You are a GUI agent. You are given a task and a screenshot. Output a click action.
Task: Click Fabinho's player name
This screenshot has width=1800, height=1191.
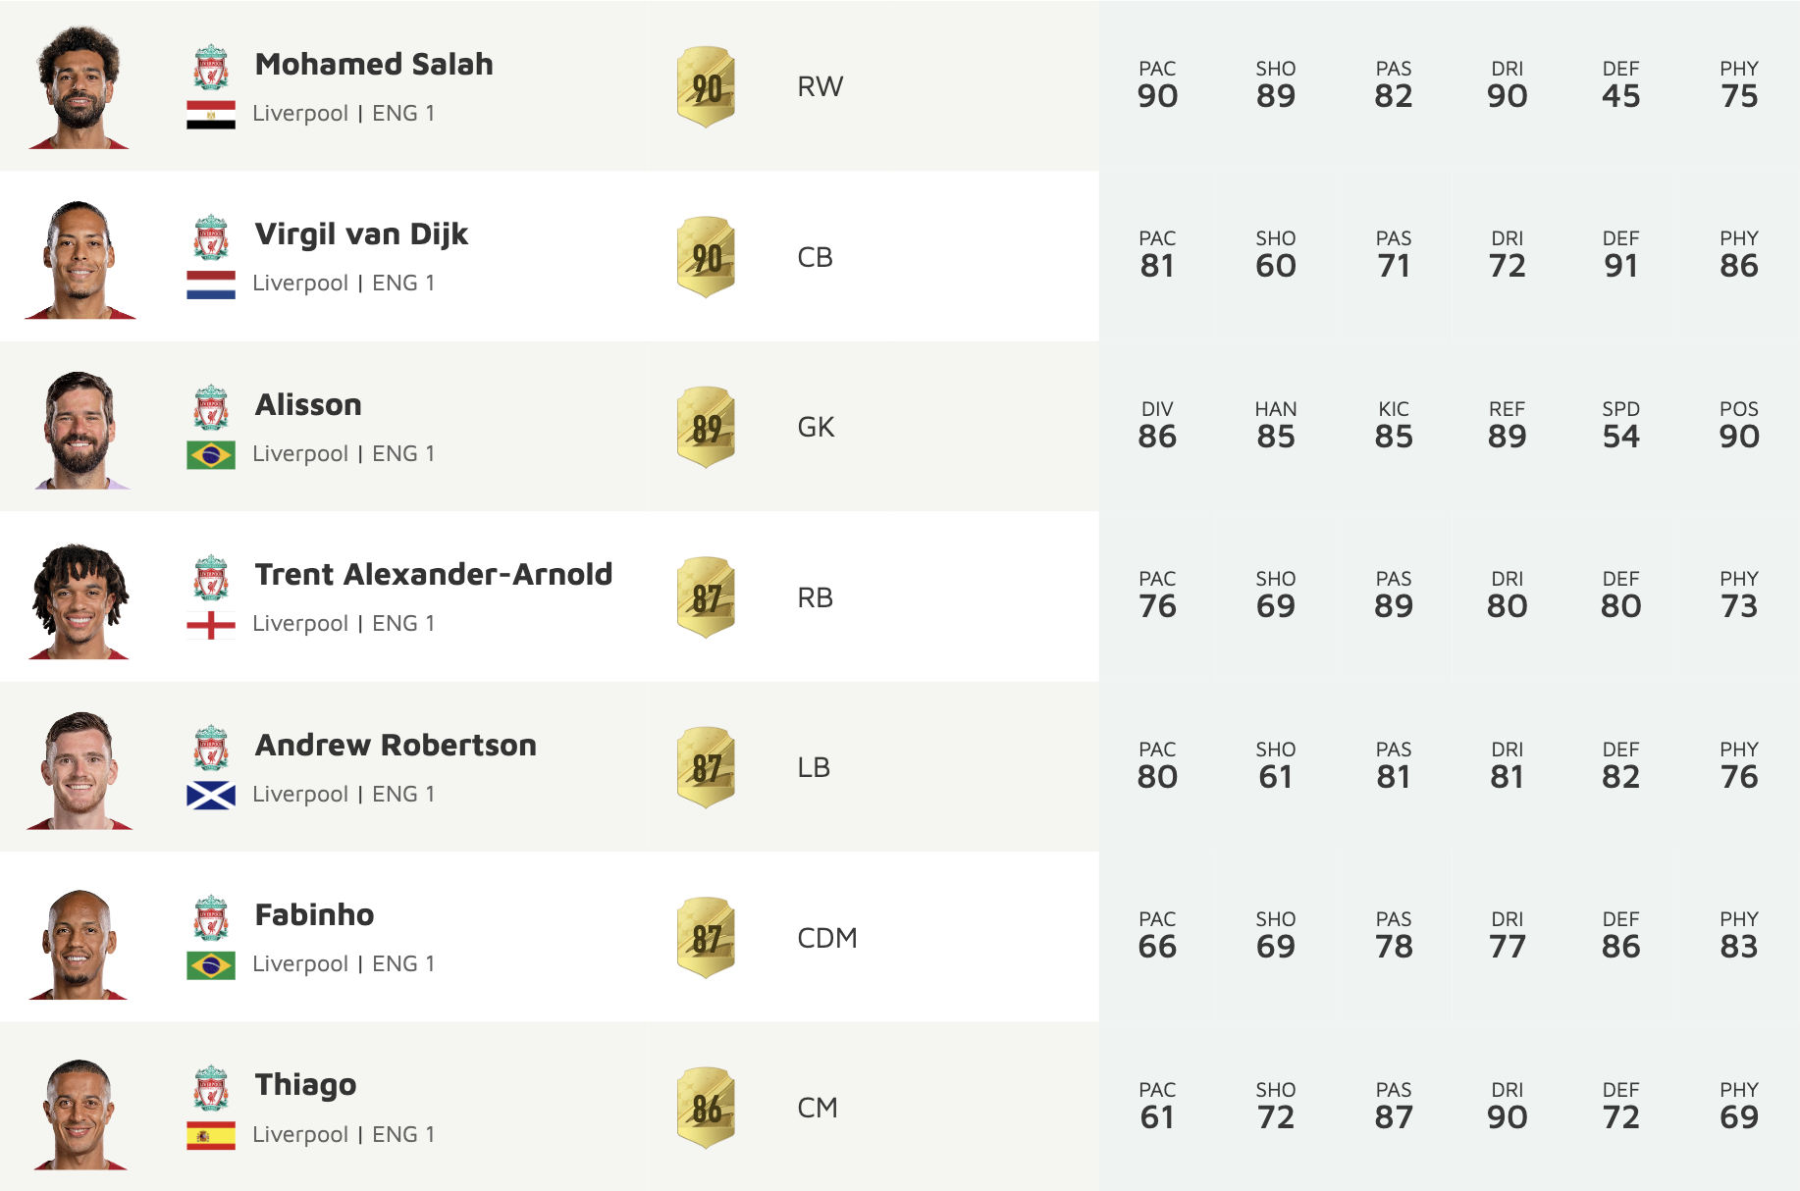pyautogui.click(x=314, y=915)
